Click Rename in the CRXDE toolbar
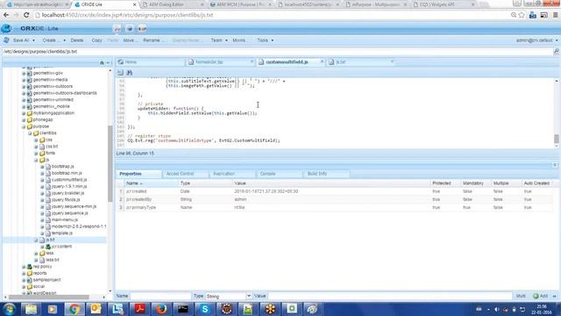Image resolution: width=561 pixels, height=316 pixels. click(x=153, y=40)
